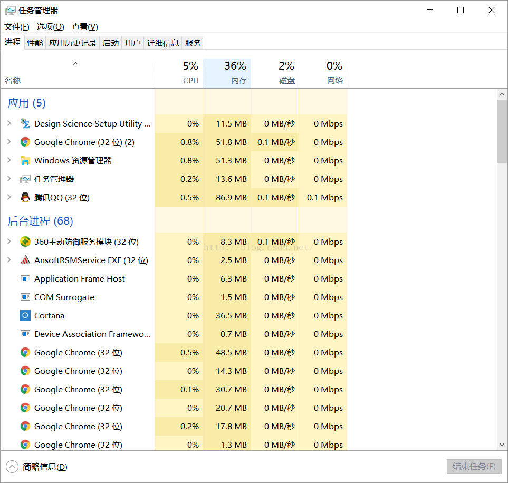Click the Chrome icon in Google Chrome (32 位) (2) row

point(25,142)
